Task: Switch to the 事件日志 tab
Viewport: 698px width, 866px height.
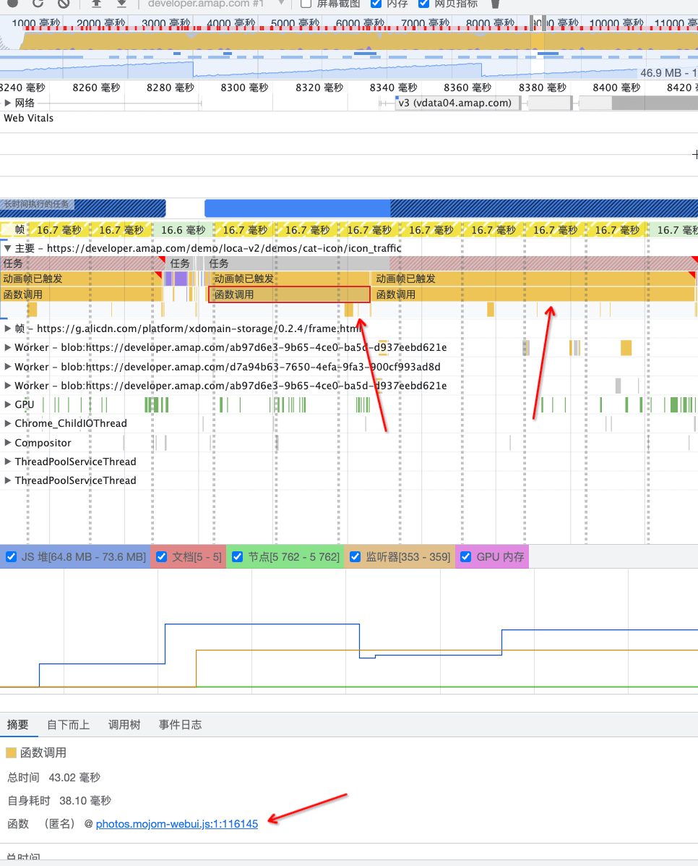Action: click(x=180, y=725)
